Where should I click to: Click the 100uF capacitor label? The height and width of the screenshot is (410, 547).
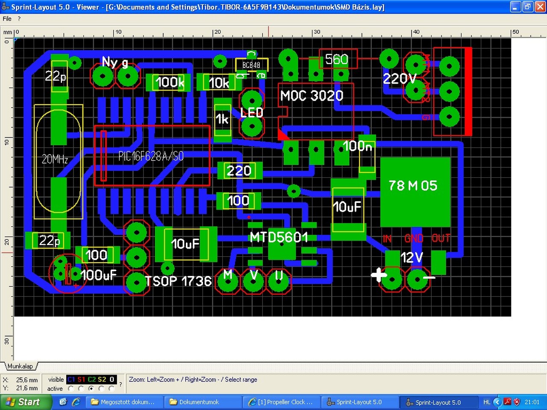click(98, 275)
